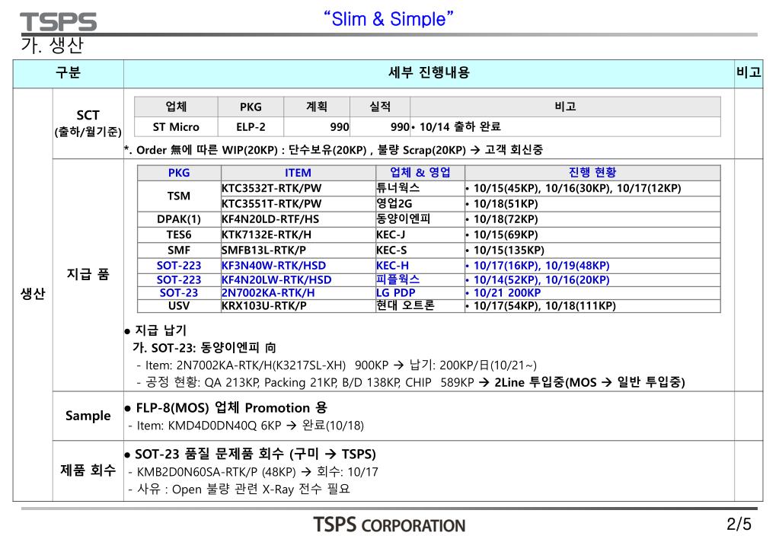The image size is (779, 539).
Task: Click the 제품 회수 category cell
Action: 88,470
